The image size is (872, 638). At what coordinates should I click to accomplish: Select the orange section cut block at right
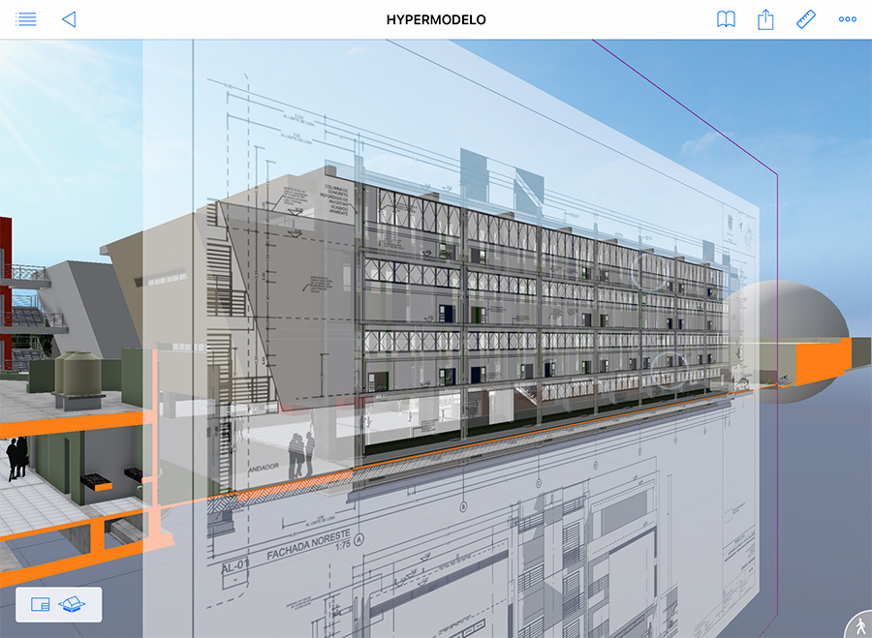(x=822, y=356)
